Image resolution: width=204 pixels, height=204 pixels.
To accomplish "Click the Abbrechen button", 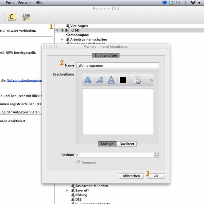I will click(x=131, y=176).
